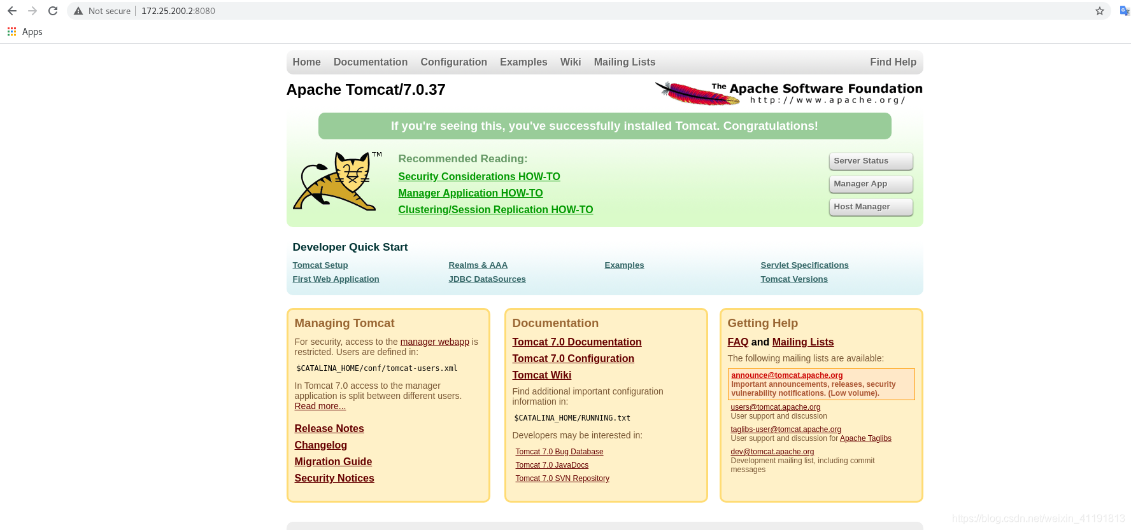
Task: Go back with the browser back arrow
Action: pos(12,11)
